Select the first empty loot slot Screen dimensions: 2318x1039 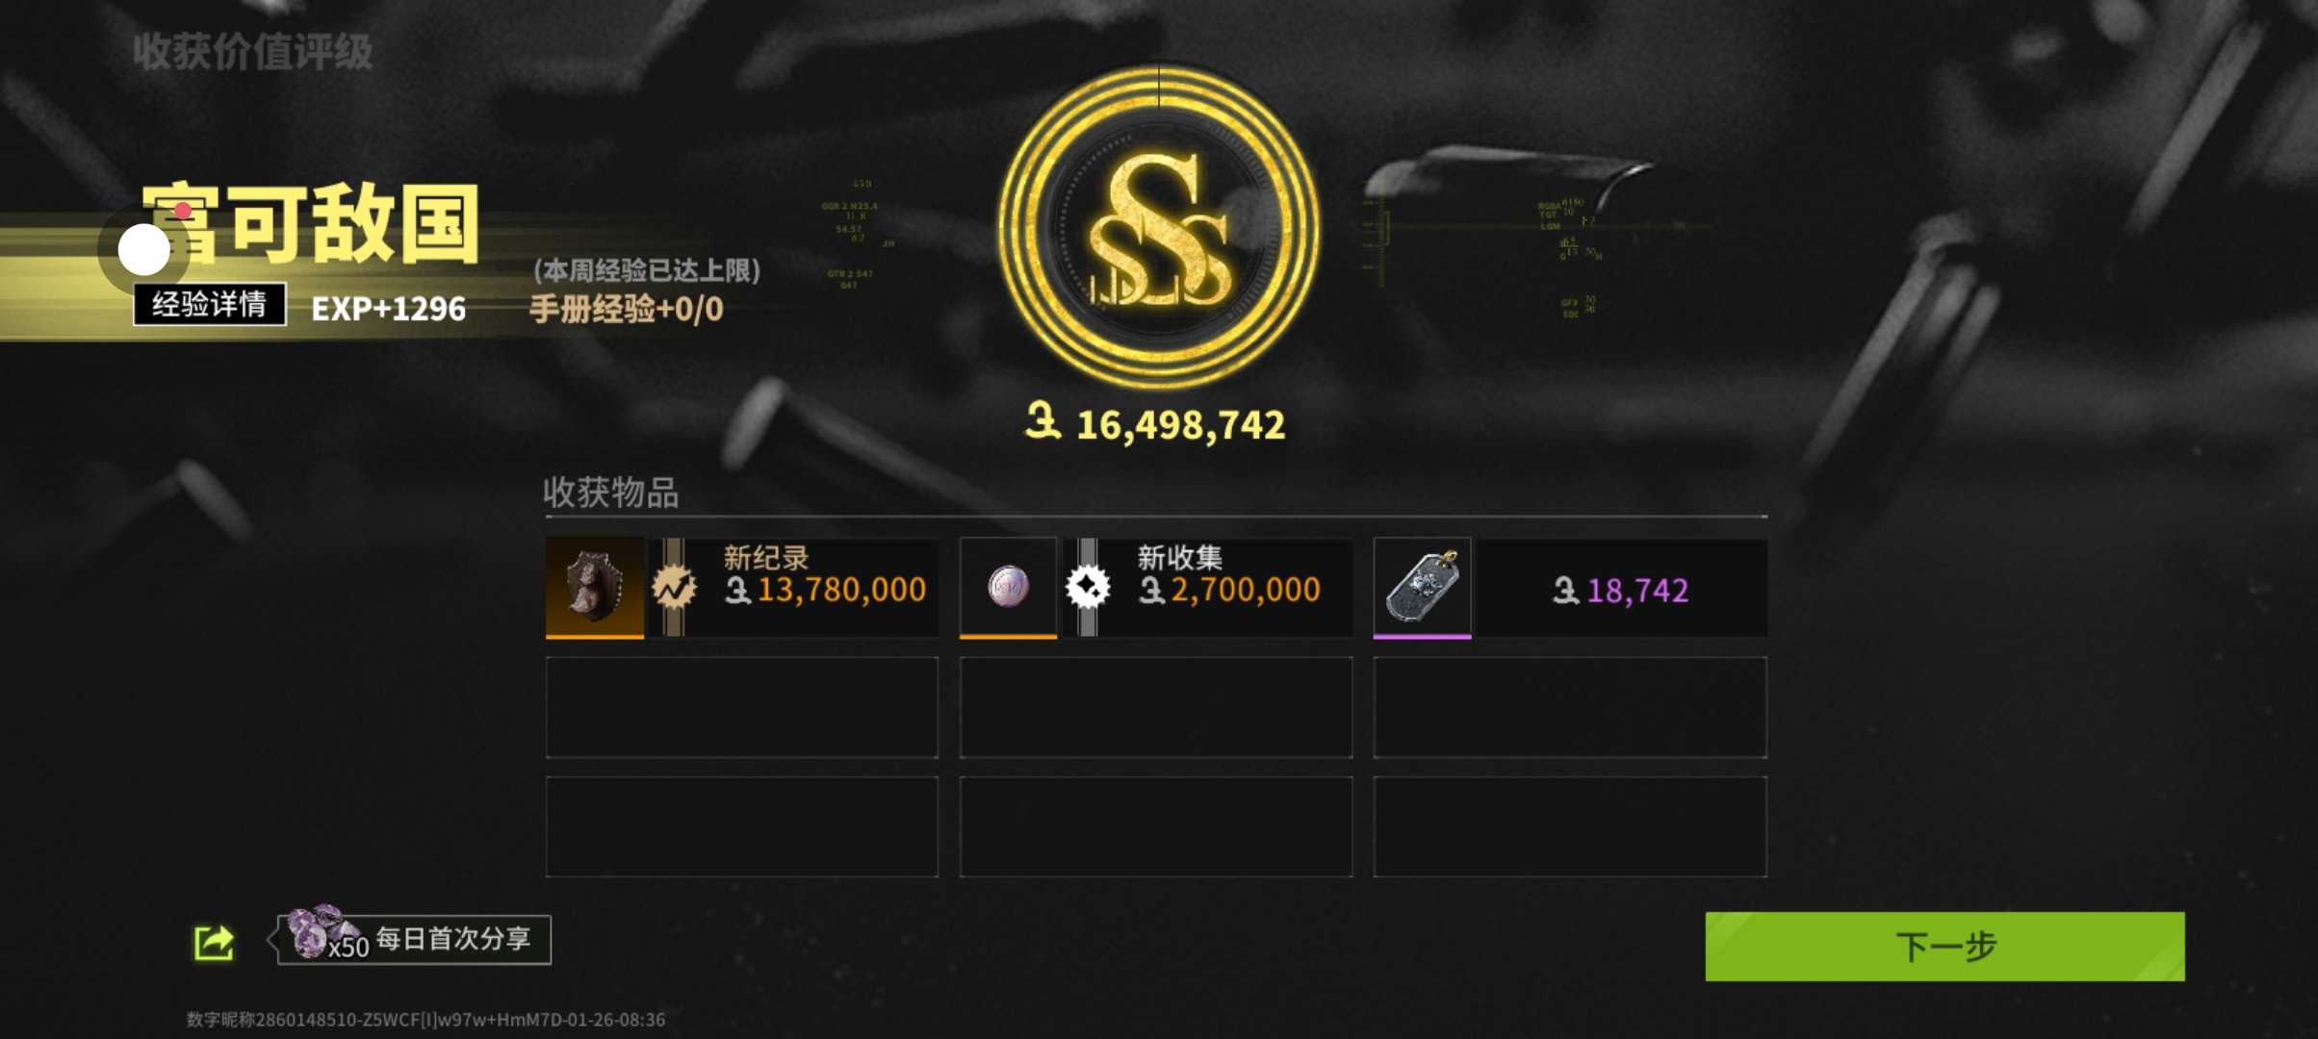[742, 707]
